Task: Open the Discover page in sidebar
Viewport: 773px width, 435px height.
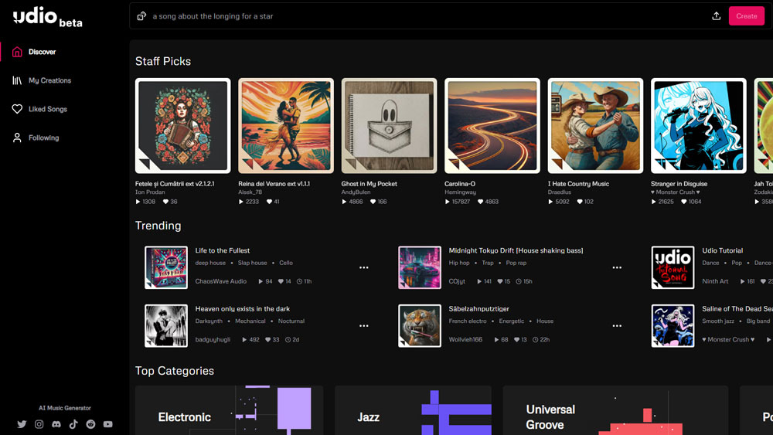Action: (42, 52)
